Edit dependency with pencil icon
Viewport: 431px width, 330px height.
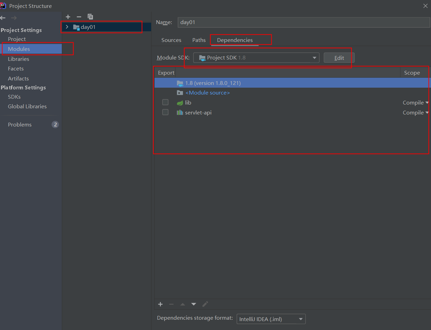205,304
